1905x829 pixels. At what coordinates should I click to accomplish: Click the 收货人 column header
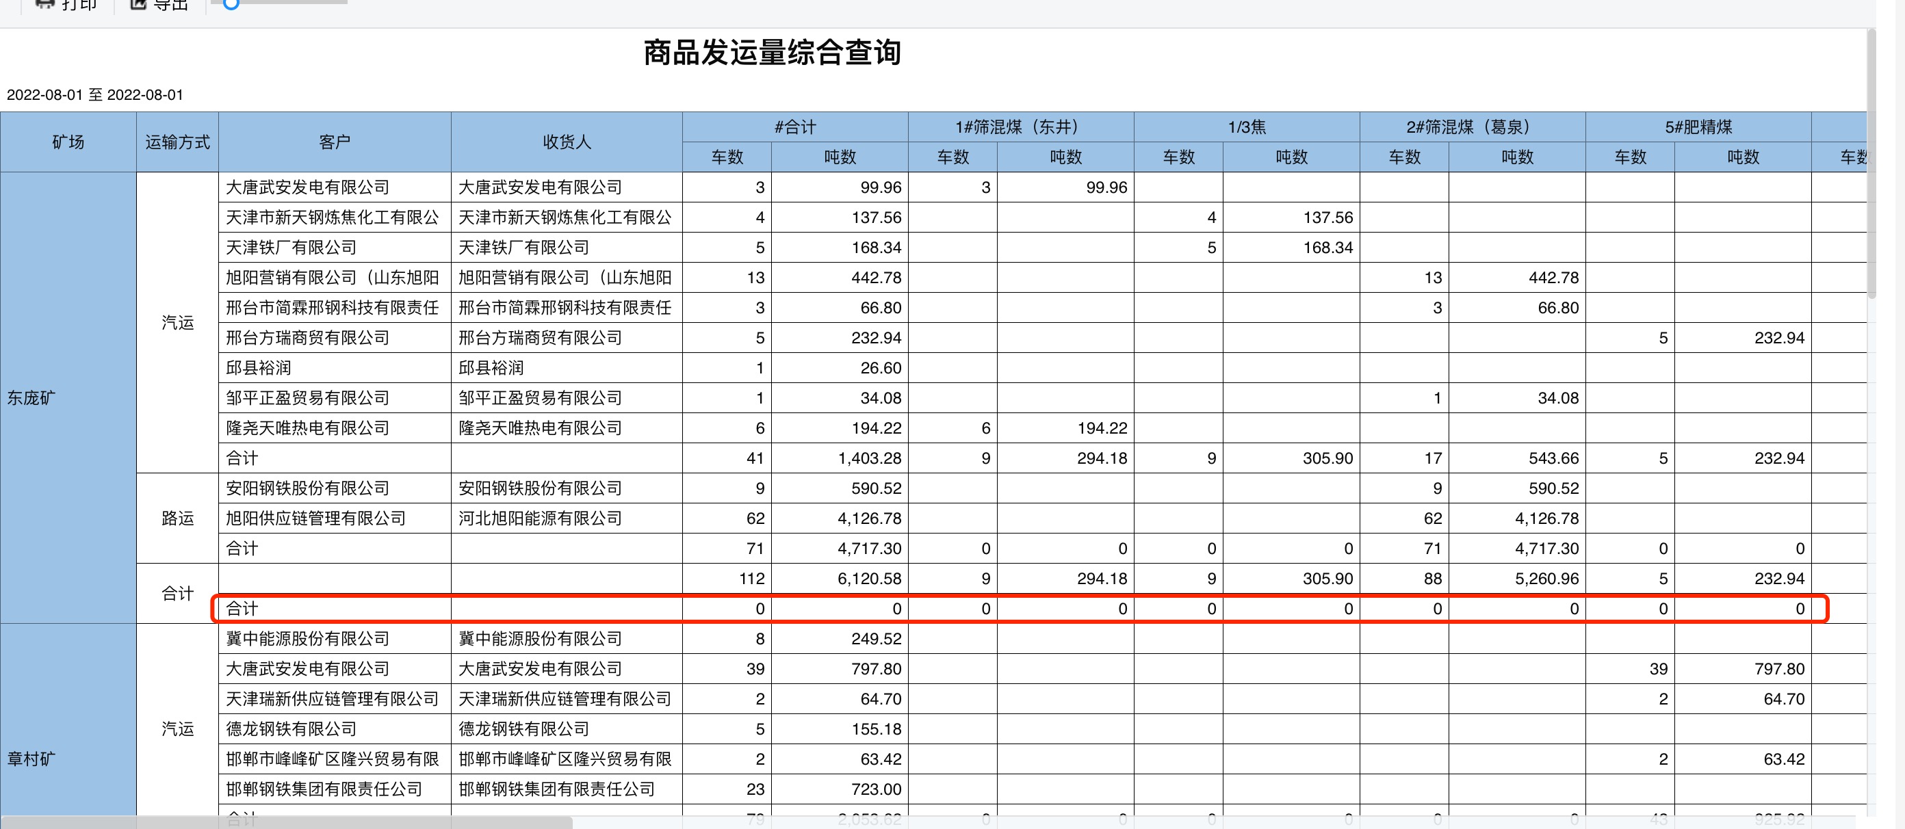[567, 142]
